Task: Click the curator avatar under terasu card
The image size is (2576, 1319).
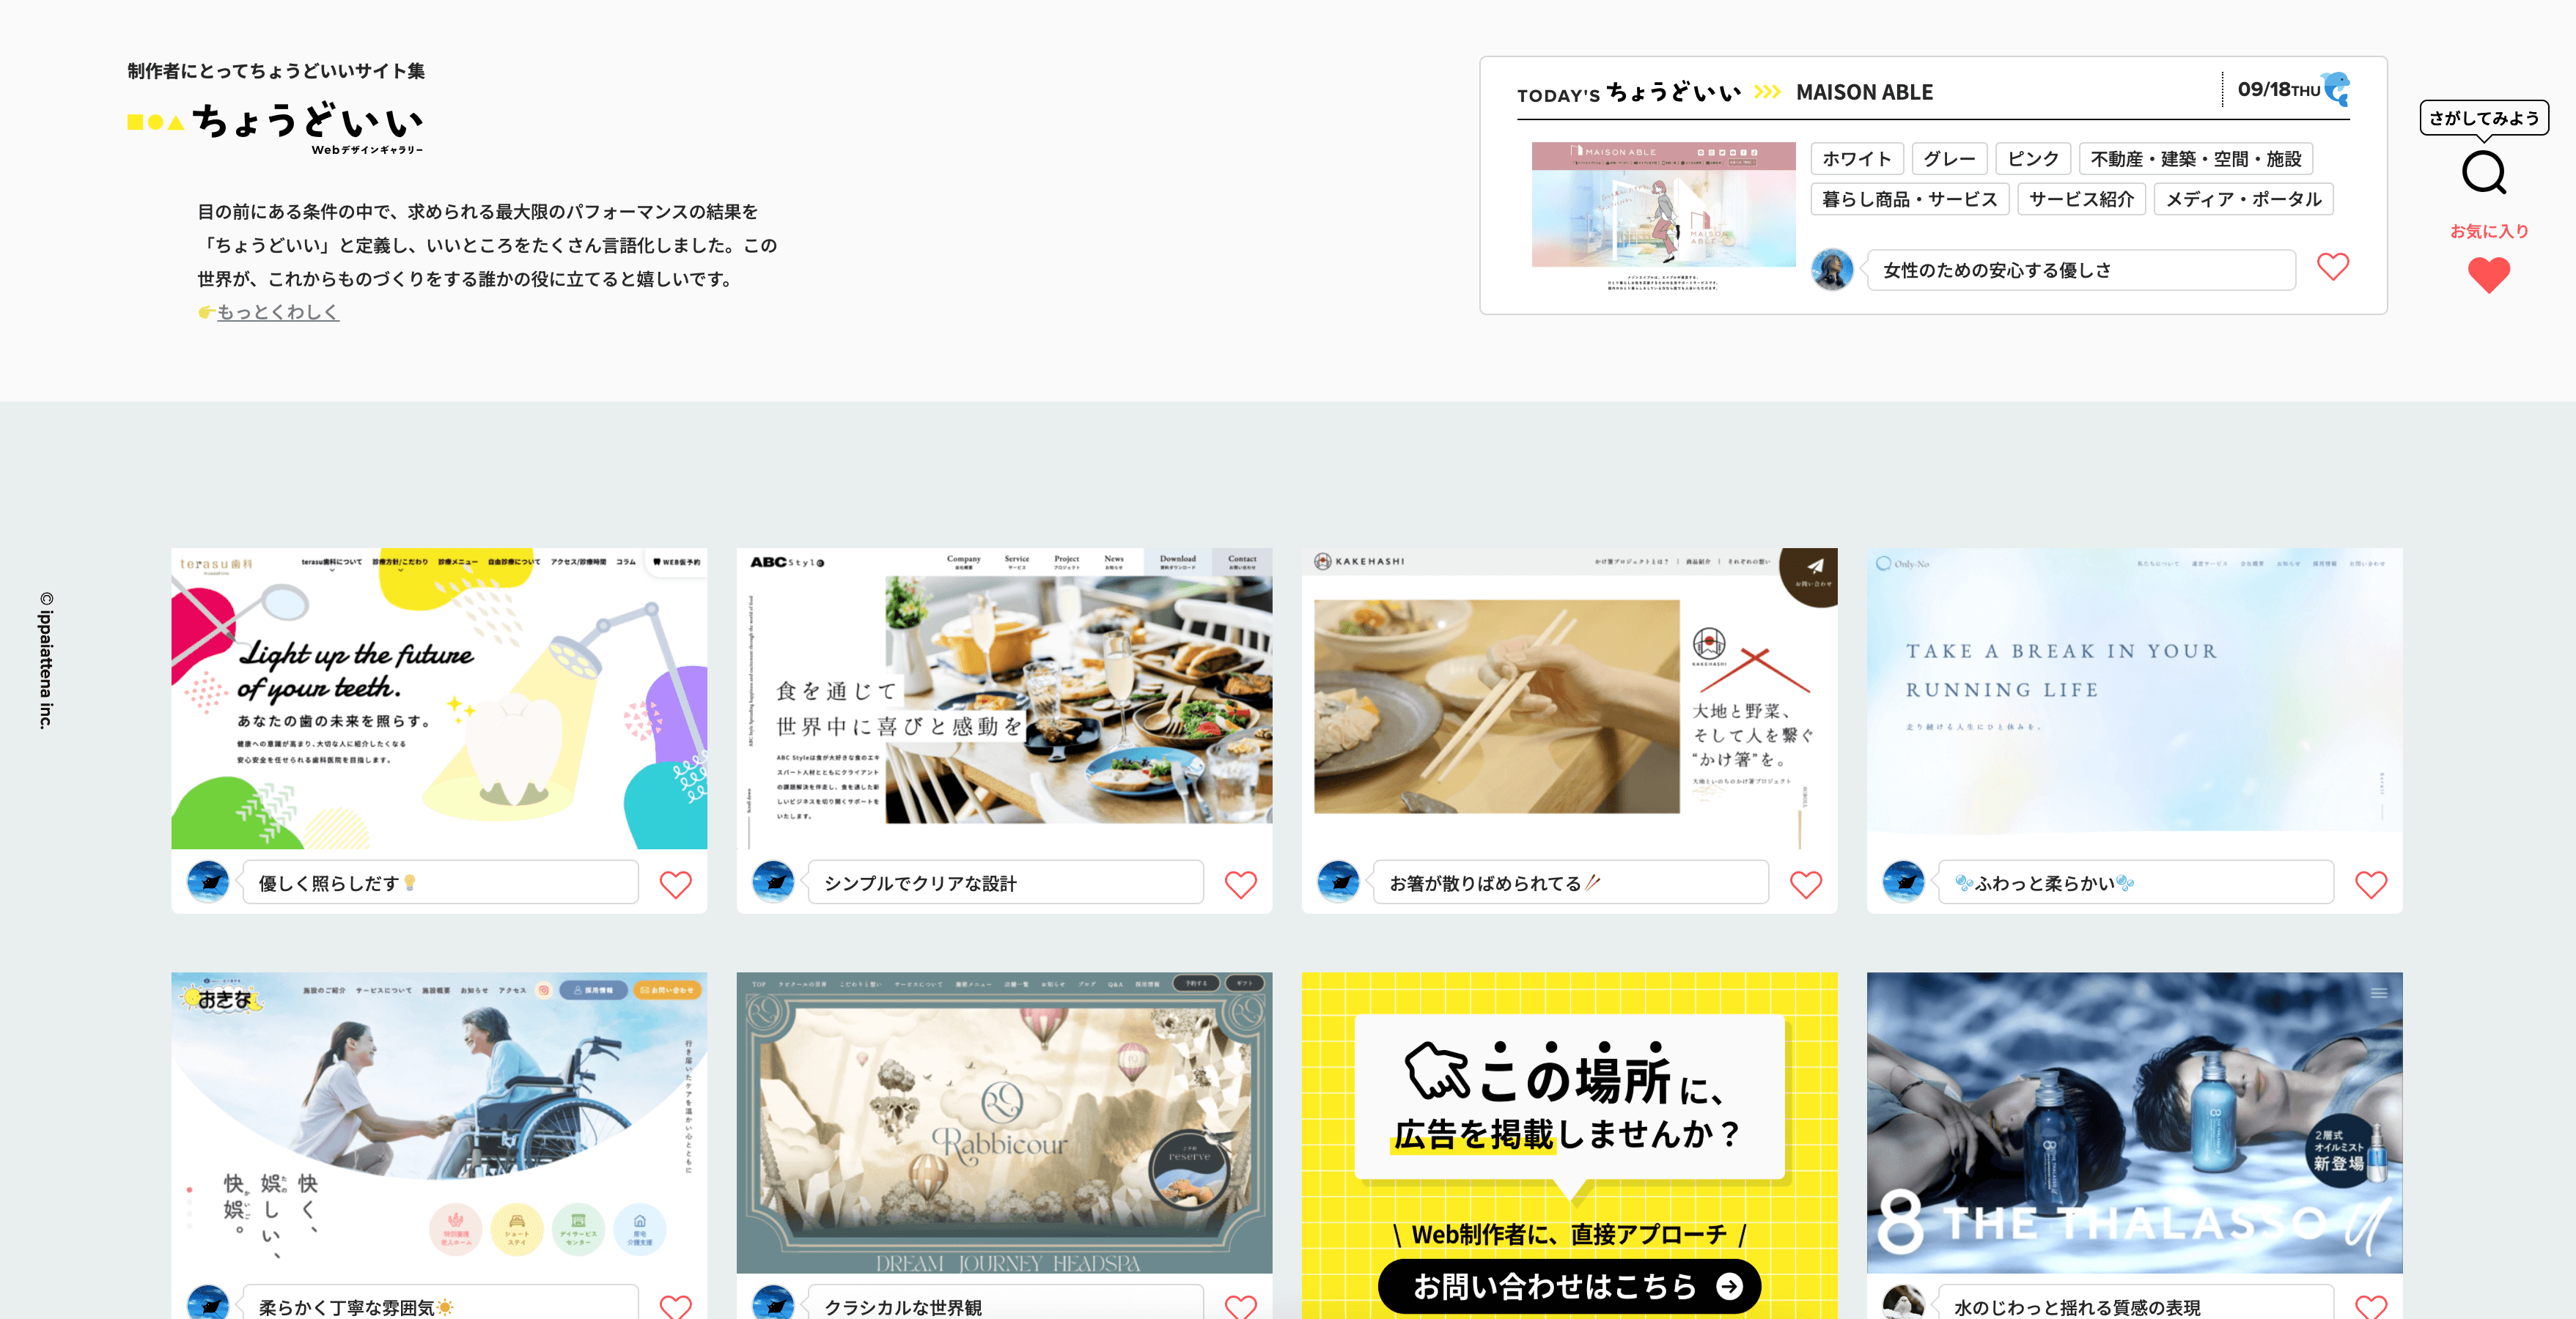Action: pos(208,882)
